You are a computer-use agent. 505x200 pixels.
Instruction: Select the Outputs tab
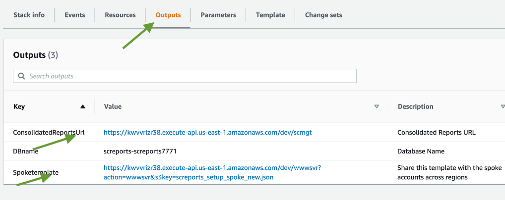pos(168,15)
